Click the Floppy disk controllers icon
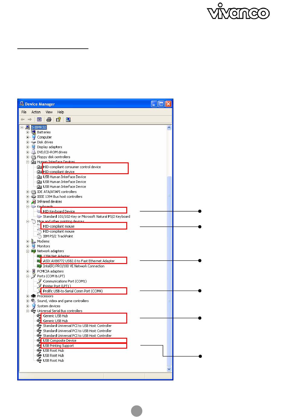The image size is (287, 417). 34,157
